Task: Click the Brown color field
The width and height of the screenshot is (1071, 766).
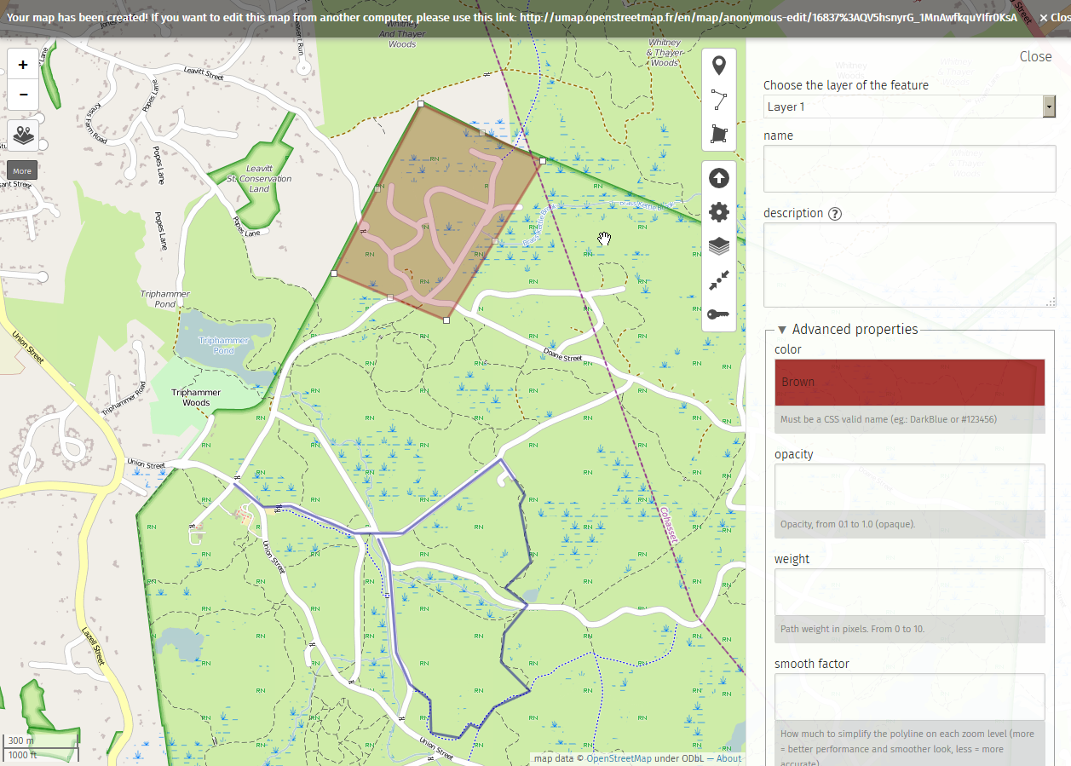Action: [x=909, y=383]
